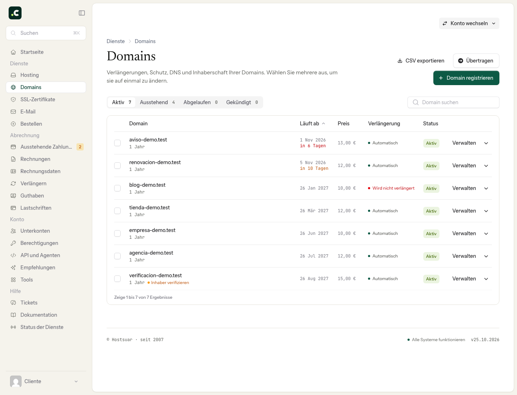The image size is (517, 395).
Task: Click Guthaben wallet icon
Action: [x=13, y=196]
